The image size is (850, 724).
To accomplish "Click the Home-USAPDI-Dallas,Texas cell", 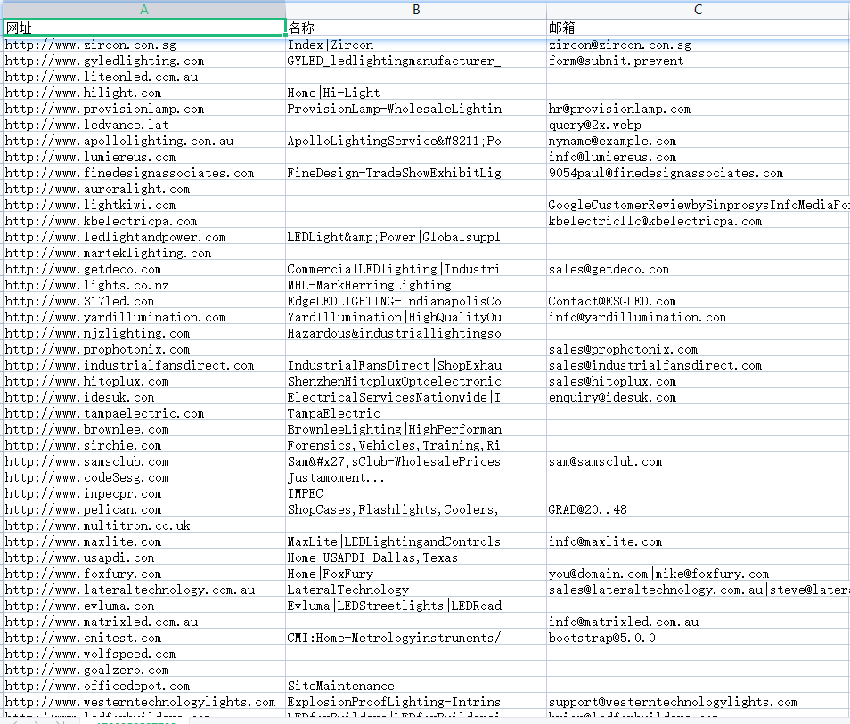I will [416, 557].
